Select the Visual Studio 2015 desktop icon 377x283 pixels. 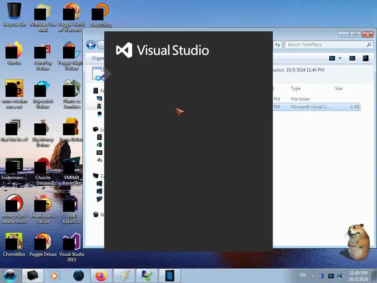pos(71,247)
